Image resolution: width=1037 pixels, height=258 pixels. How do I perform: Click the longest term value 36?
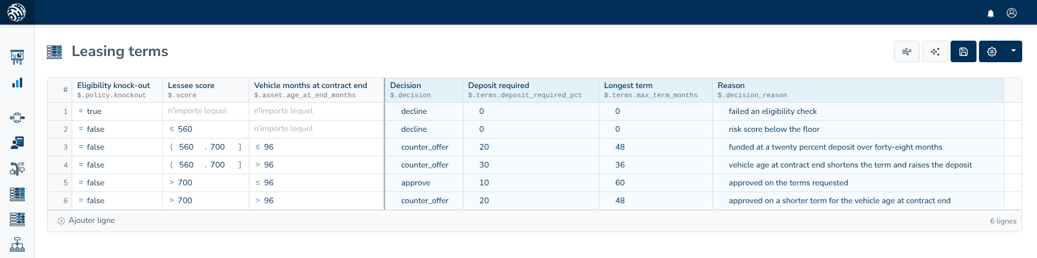coord(656,165)
